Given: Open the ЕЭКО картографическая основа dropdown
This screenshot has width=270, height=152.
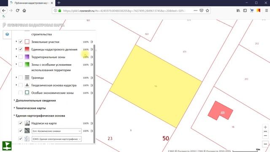Looking at the screenshot, I should point(57,139).
